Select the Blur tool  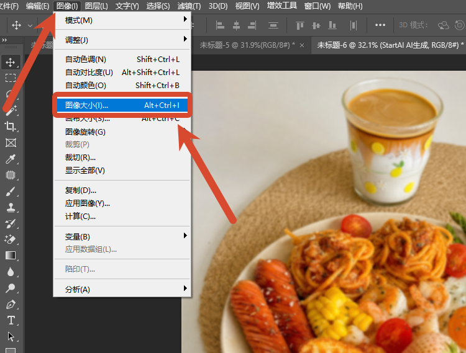(x=11, y=272)
